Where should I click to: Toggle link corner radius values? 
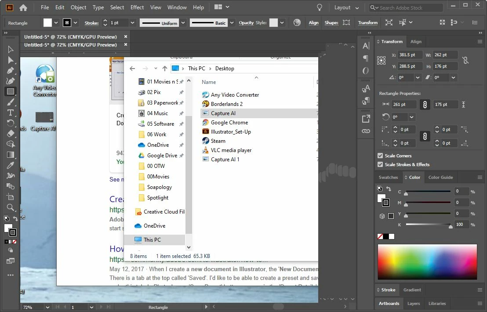tap(425, 136)
